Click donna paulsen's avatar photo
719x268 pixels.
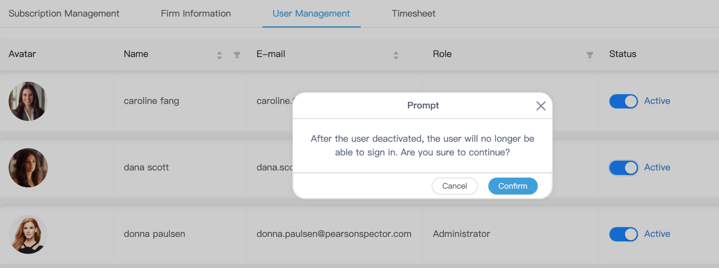point(28,234)
